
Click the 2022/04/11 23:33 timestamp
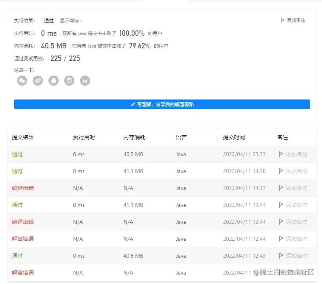coord(244,154)
